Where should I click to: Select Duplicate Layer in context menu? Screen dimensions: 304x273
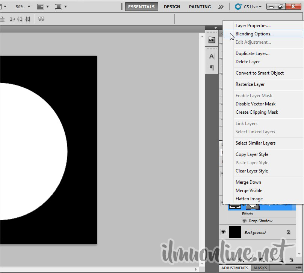click(252, 53)
